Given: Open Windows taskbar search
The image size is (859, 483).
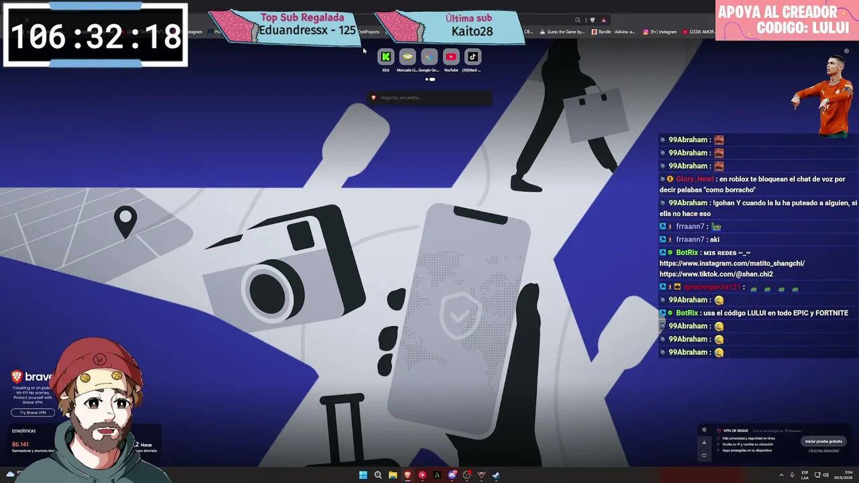Looking at the screenshot, I should 378,475.
